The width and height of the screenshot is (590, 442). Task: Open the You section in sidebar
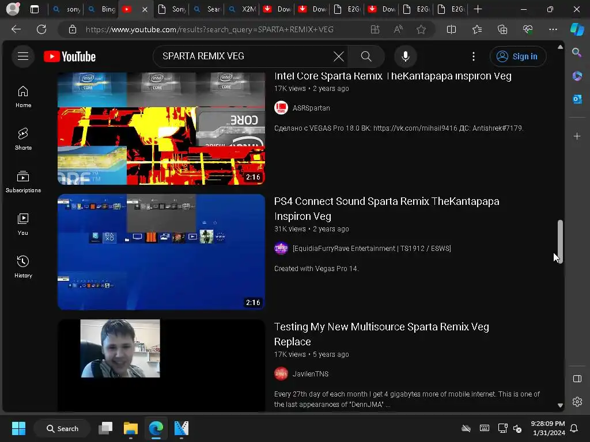(23, 224)
